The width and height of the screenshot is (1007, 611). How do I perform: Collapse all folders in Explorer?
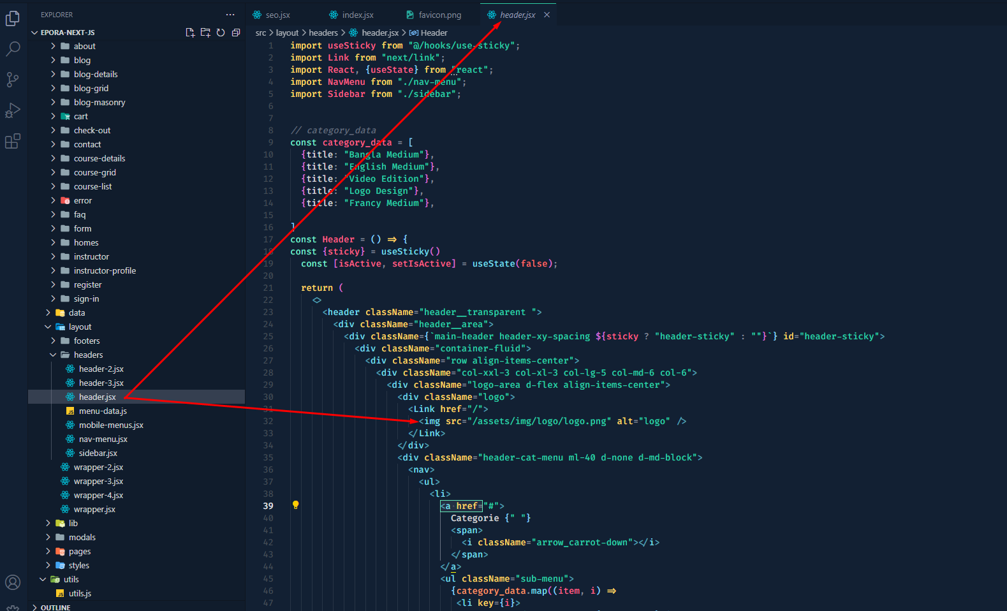[236, 33]
